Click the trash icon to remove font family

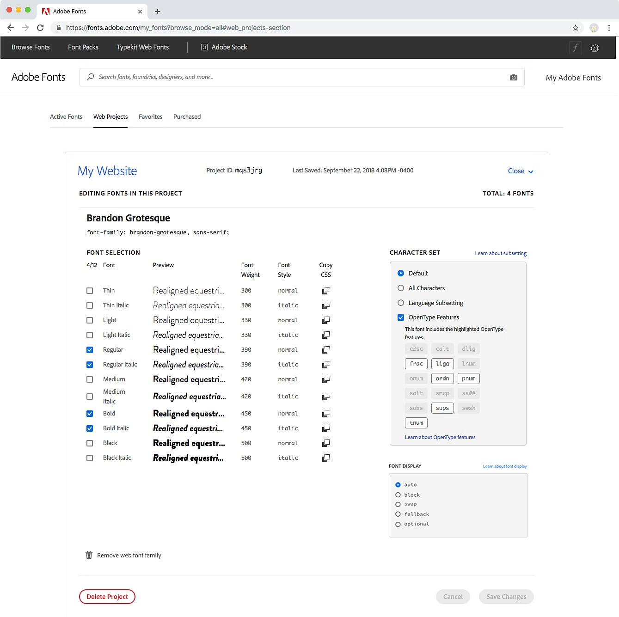(89, 555)
